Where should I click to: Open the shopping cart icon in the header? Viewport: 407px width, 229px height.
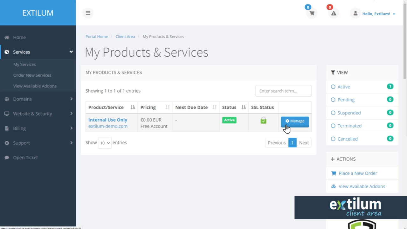311,13
